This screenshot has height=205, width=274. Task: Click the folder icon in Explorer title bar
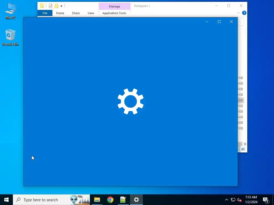(42, 6)
